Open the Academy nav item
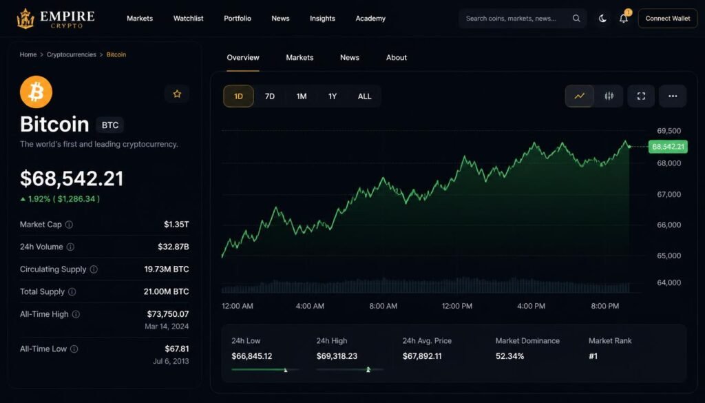This screenshot has height=403, width=705. (x=370, y=19)
